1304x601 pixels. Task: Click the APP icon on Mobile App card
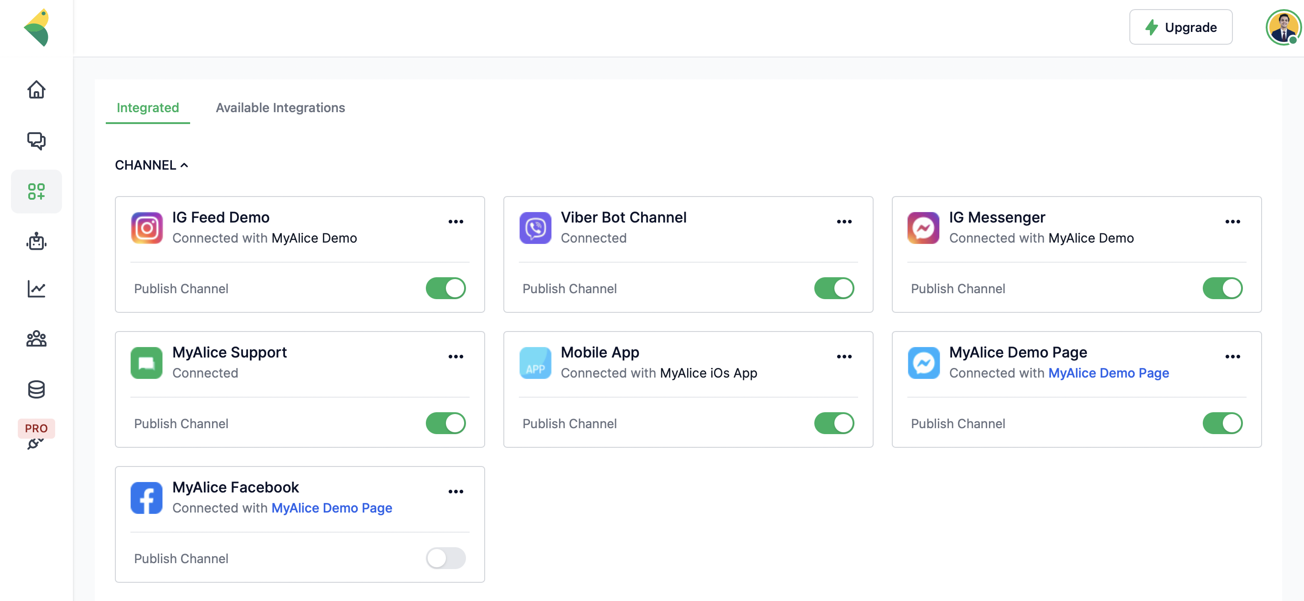[535, 363]
